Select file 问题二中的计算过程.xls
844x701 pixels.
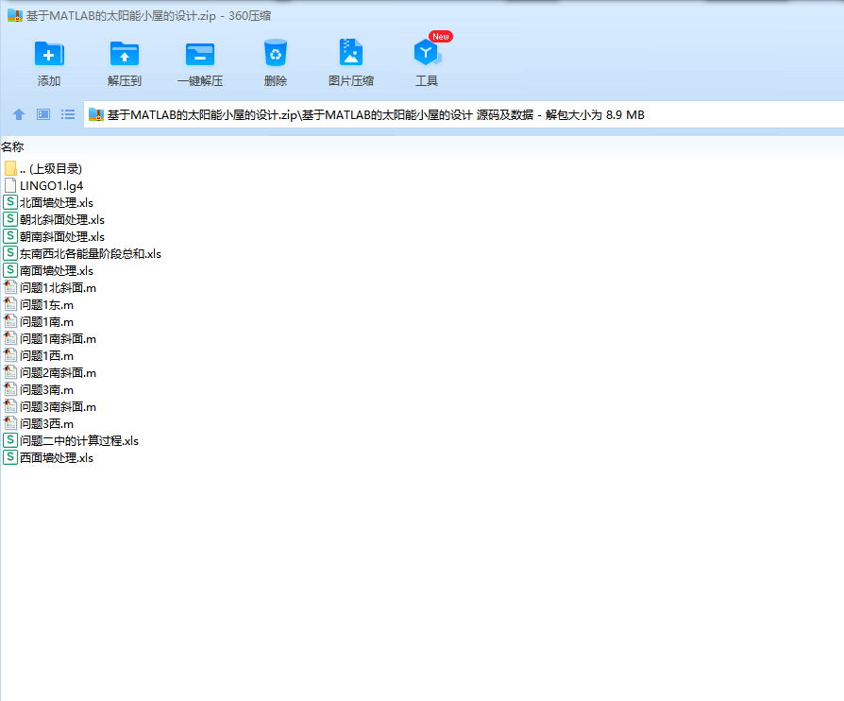pyautogui.click(x=71, y=441)
